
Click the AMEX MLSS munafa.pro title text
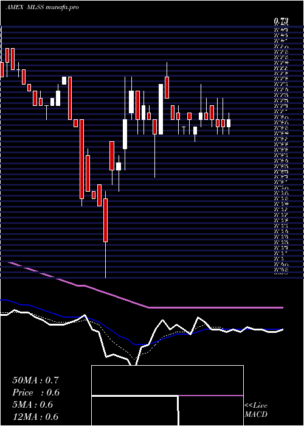click(42, 7)
